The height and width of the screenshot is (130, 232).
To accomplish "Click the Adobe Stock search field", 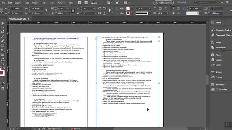I will pyautogui.click(x=206, y=3).
